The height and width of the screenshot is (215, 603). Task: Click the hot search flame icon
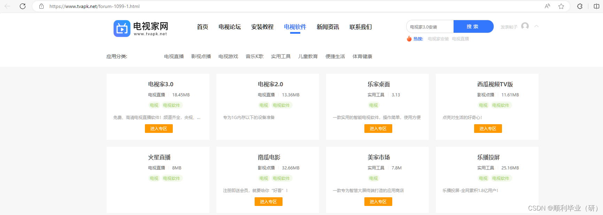coord(409,39)
